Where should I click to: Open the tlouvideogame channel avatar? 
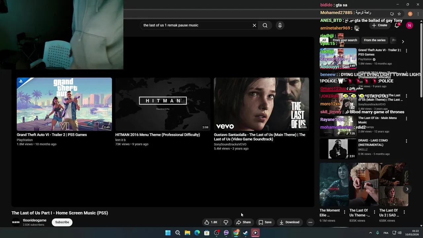[x=16, y=222]
